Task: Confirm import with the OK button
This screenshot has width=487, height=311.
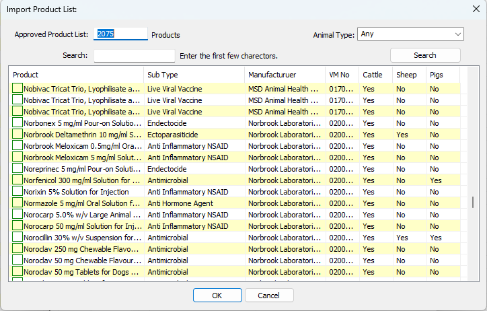Action: tap(217, 295)
